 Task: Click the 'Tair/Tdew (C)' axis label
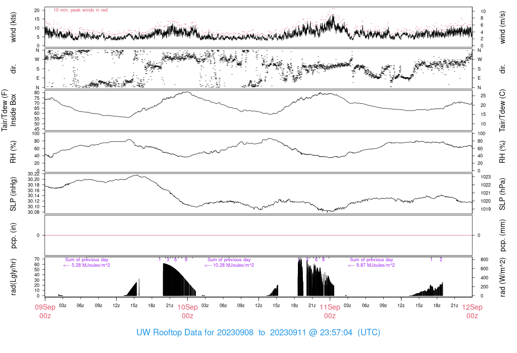(x=502, y=110)
